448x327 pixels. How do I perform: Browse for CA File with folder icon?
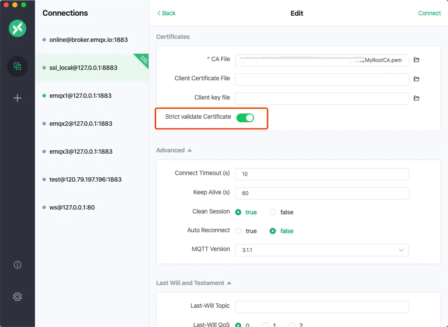(417, 60)
